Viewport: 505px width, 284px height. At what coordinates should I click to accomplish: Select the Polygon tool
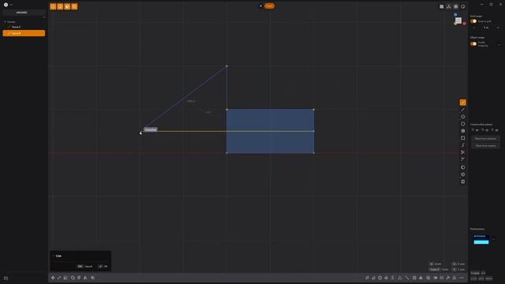click(463, 124)
